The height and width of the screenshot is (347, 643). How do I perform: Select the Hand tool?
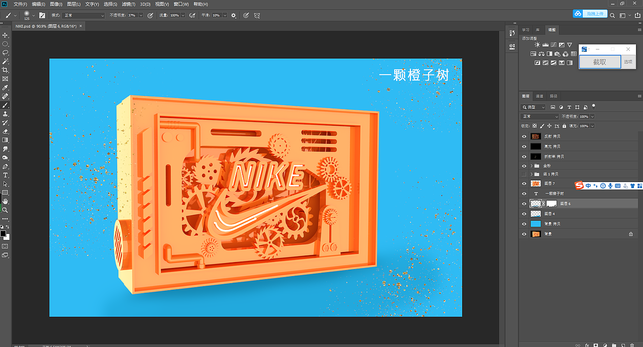click(x=6, y=201)
